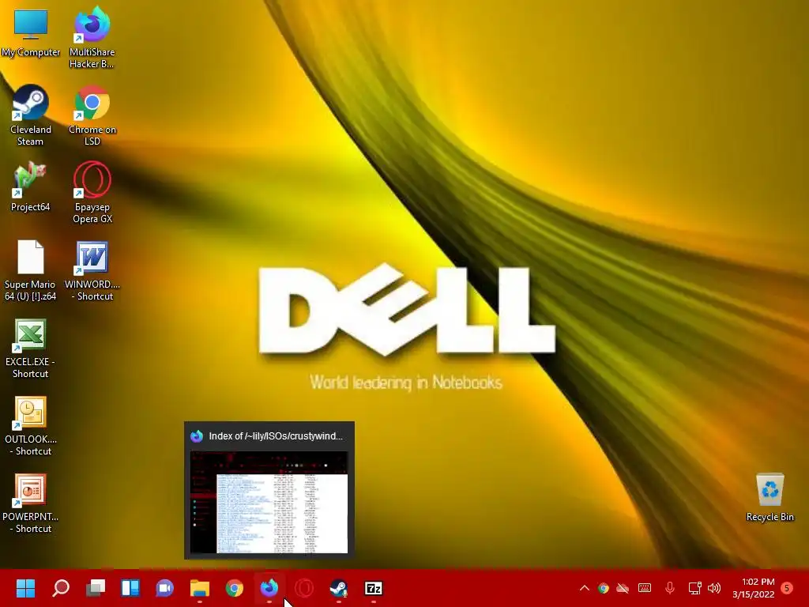The width and height of the screenshot is (809, 607).
Task: Open the touch keyboard tray icon
Action: [x=645, y=588]
